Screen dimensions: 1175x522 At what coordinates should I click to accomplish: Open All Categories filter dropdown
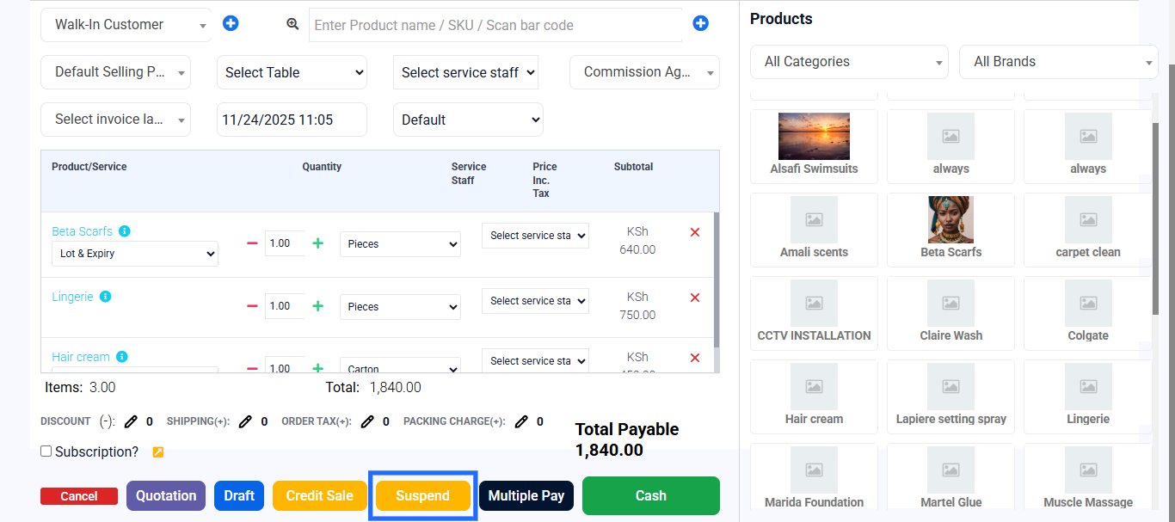(850, 62)
